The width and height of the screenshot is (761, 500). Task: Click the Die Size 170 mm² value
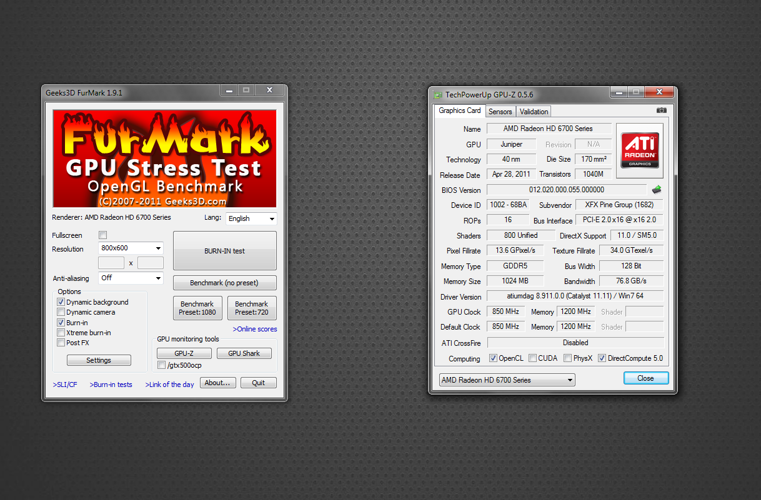593,159
